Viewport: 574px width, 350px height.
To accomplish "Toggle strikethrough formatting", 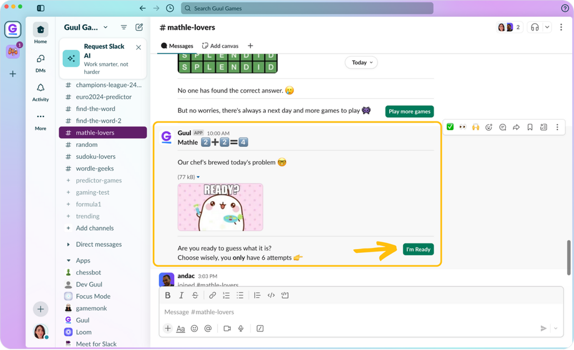I will point(195,295).
